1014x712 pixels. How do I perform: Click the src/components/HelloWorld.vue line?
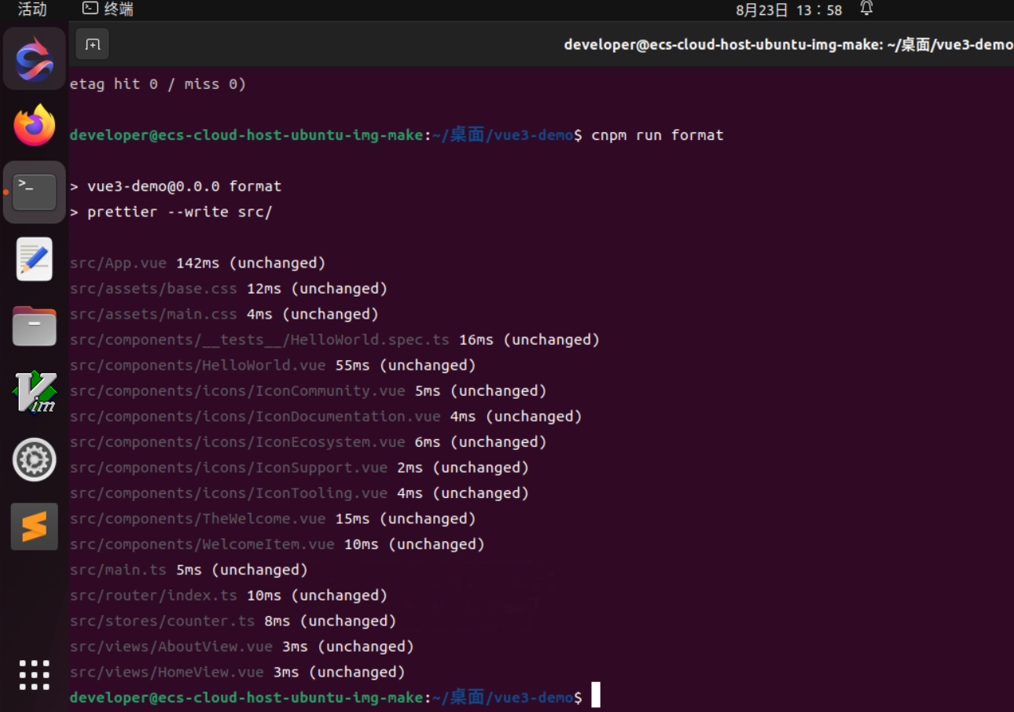tap(273, 365)
